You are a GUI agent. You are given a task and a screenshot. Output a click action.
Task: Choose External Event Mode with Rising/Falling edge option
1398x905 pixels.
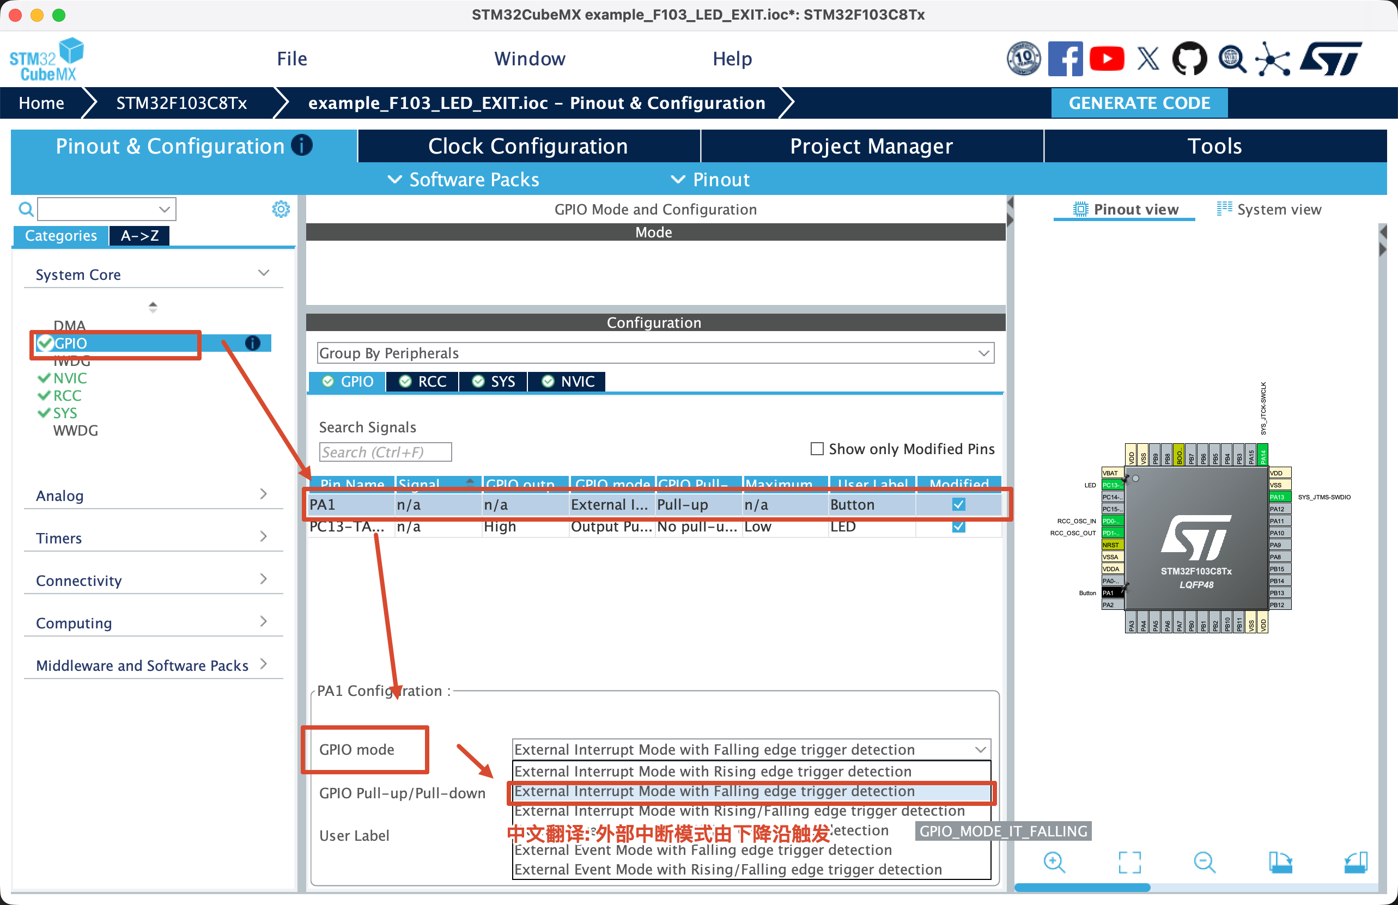point(751,869)
